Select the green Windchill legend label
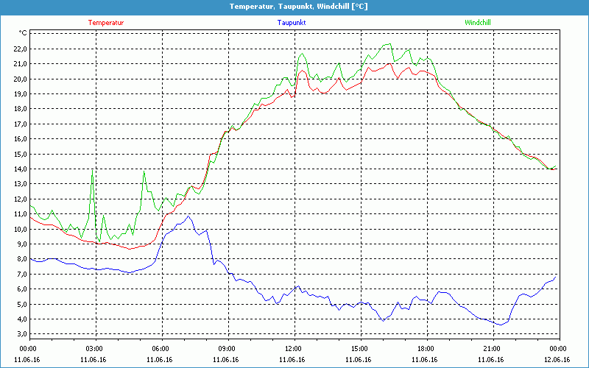 pos(477,23)
